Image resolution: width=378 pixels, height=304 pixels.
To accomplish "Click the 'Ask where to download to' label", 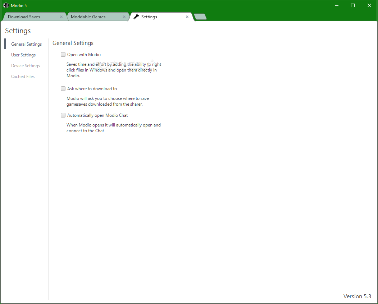I will (x=92, y=89).
